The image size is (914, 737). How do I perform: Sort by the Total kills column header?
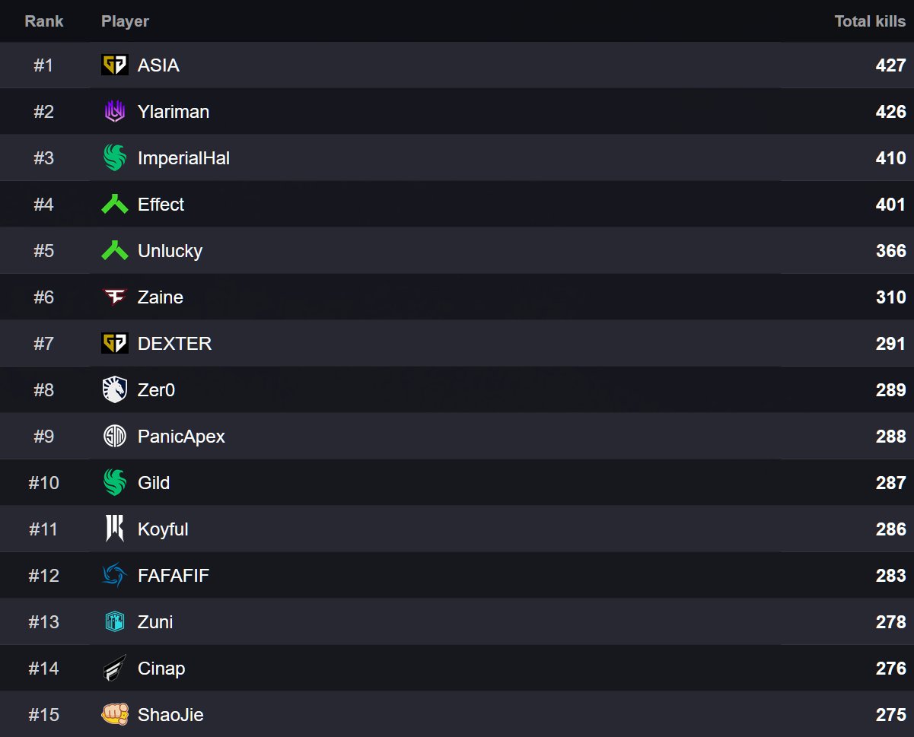(x=870, y=21)
